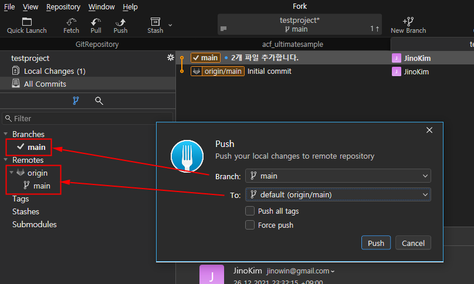Click the Stash toolbar icon
The width and height of the screenshot is (474, 284).
[x=155, y=25]
